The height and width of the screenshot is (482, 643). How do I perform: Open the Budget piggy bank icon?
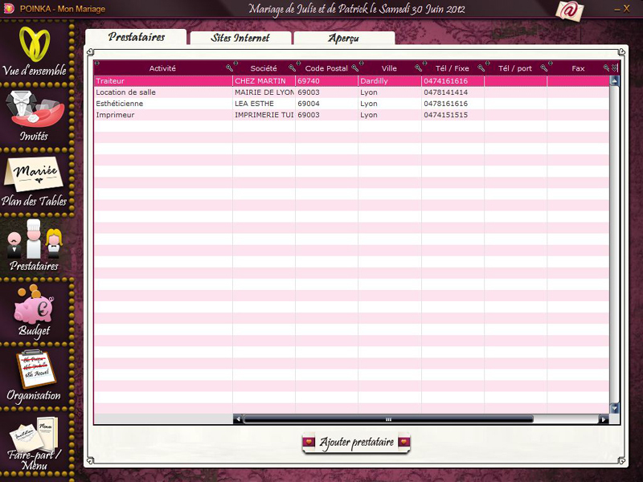(34, 304)
